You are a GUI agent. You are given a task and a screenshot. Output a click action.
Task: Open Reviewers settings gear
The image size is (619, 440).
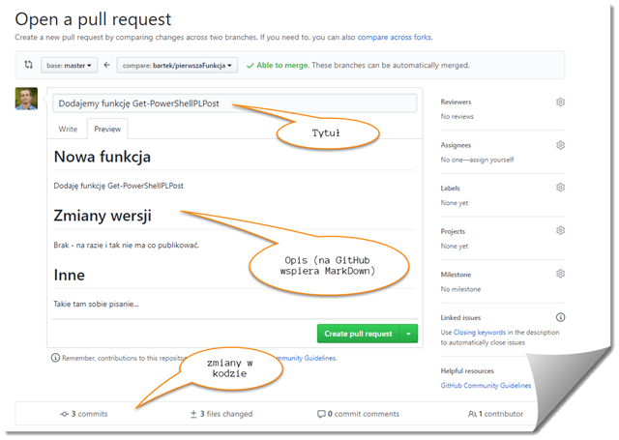tap(560, 102)
